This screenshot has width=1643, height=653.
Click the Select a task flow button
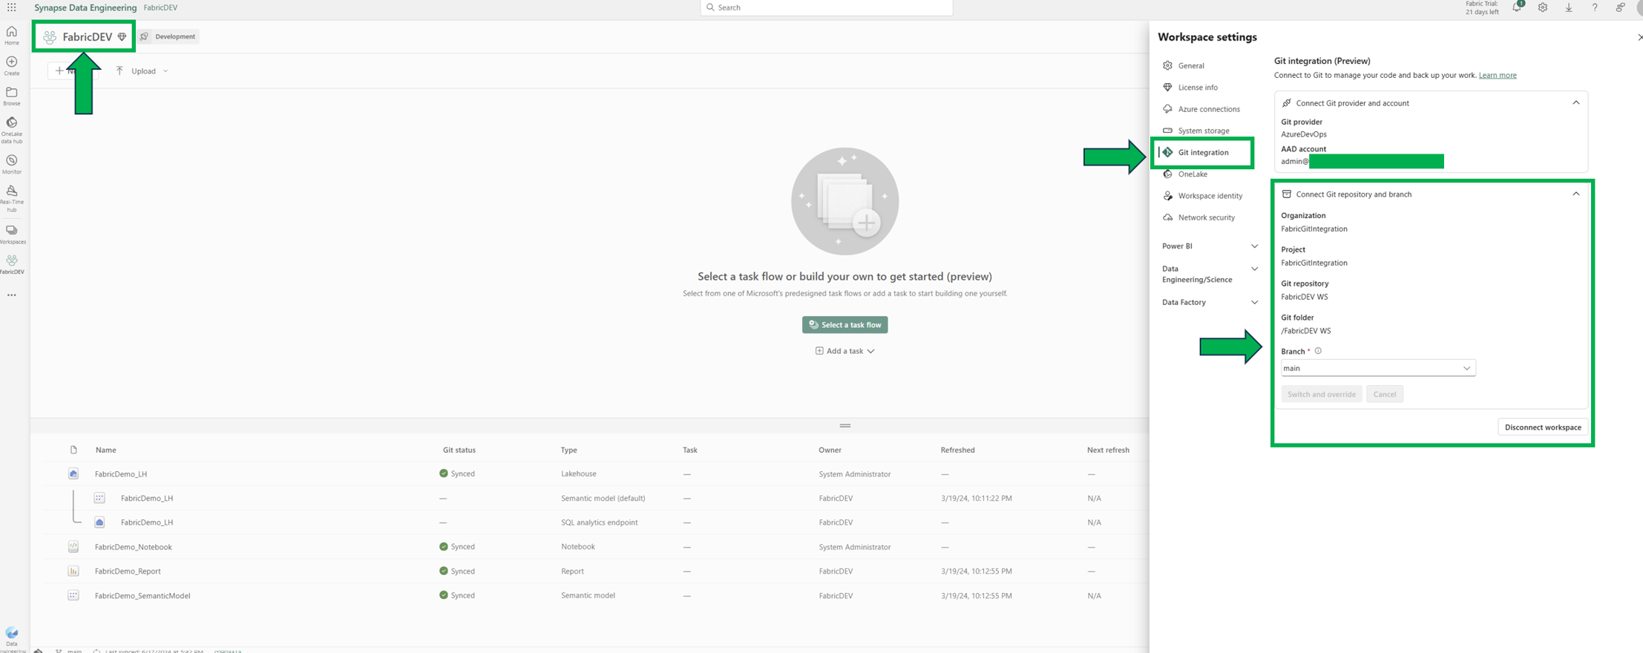(x=845, y=325)
